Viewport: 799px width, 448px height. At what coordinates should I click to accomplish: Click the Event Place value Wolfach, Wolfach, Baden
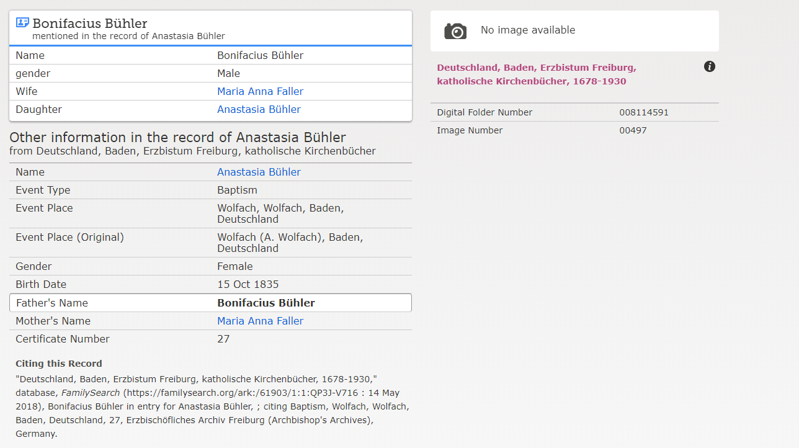pyautogui.click(x=280, y=213)
